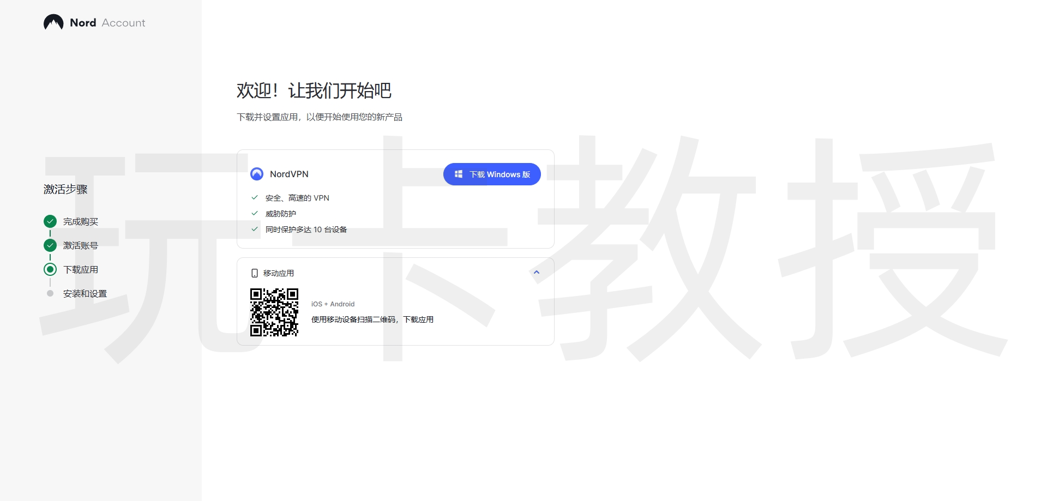This screenshot has width=1047, height=501.
Task: Click the completed circle for 激活账号 step
Action: (50, 245)
